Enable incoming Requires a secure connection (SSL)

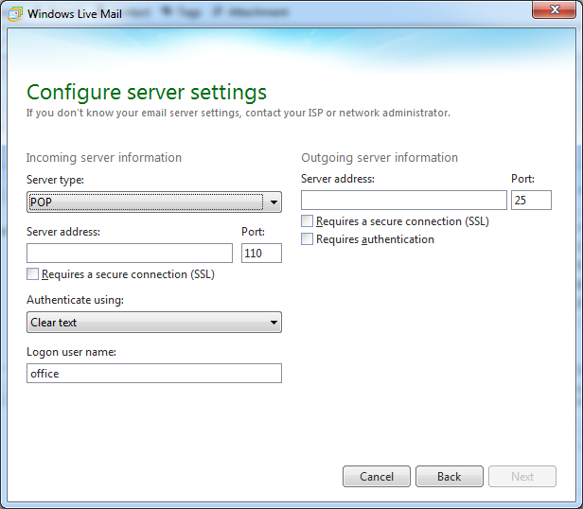33,274
